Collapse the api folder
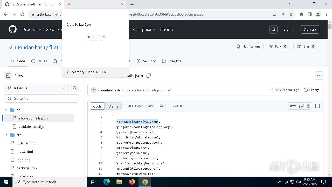332x187 pixels. pos(6,110)
